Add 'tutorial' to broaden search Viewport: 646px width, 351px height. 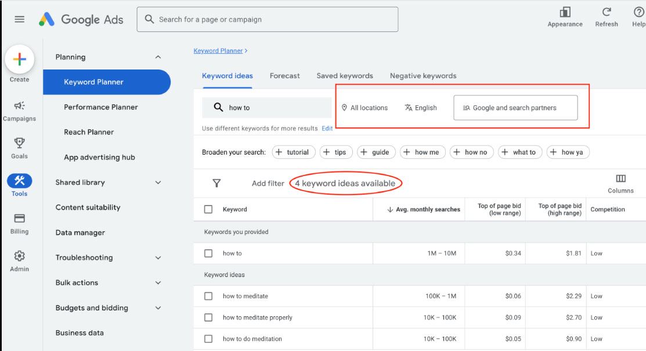(x=293, y=152)
